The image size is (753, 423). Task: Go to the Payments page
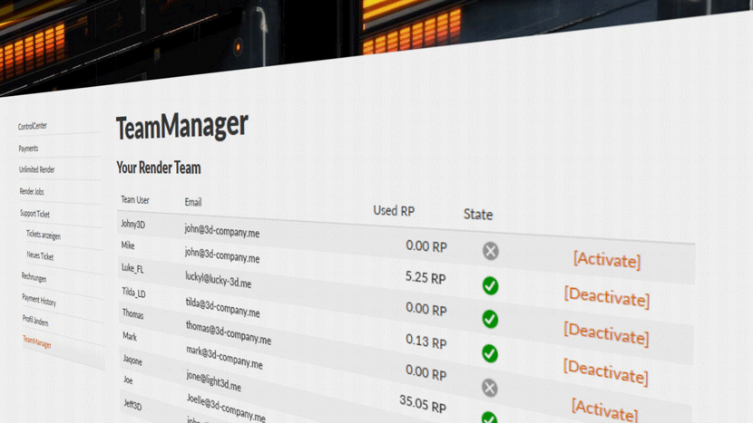pyautogui.click(x=29, y=148)
